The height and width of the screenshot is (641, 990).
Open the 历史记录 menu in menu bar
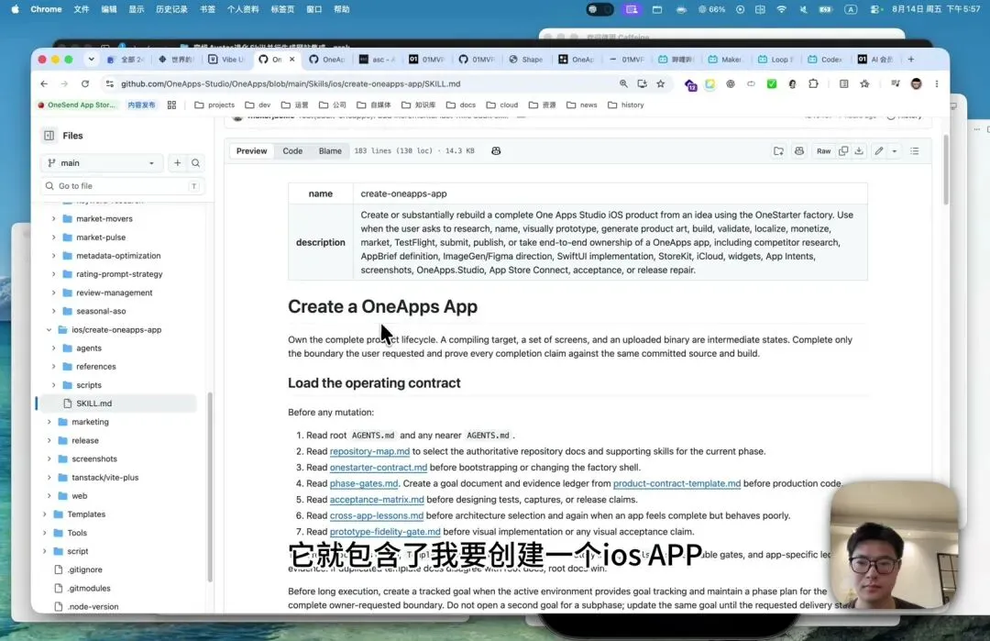[x=171, y=9]
